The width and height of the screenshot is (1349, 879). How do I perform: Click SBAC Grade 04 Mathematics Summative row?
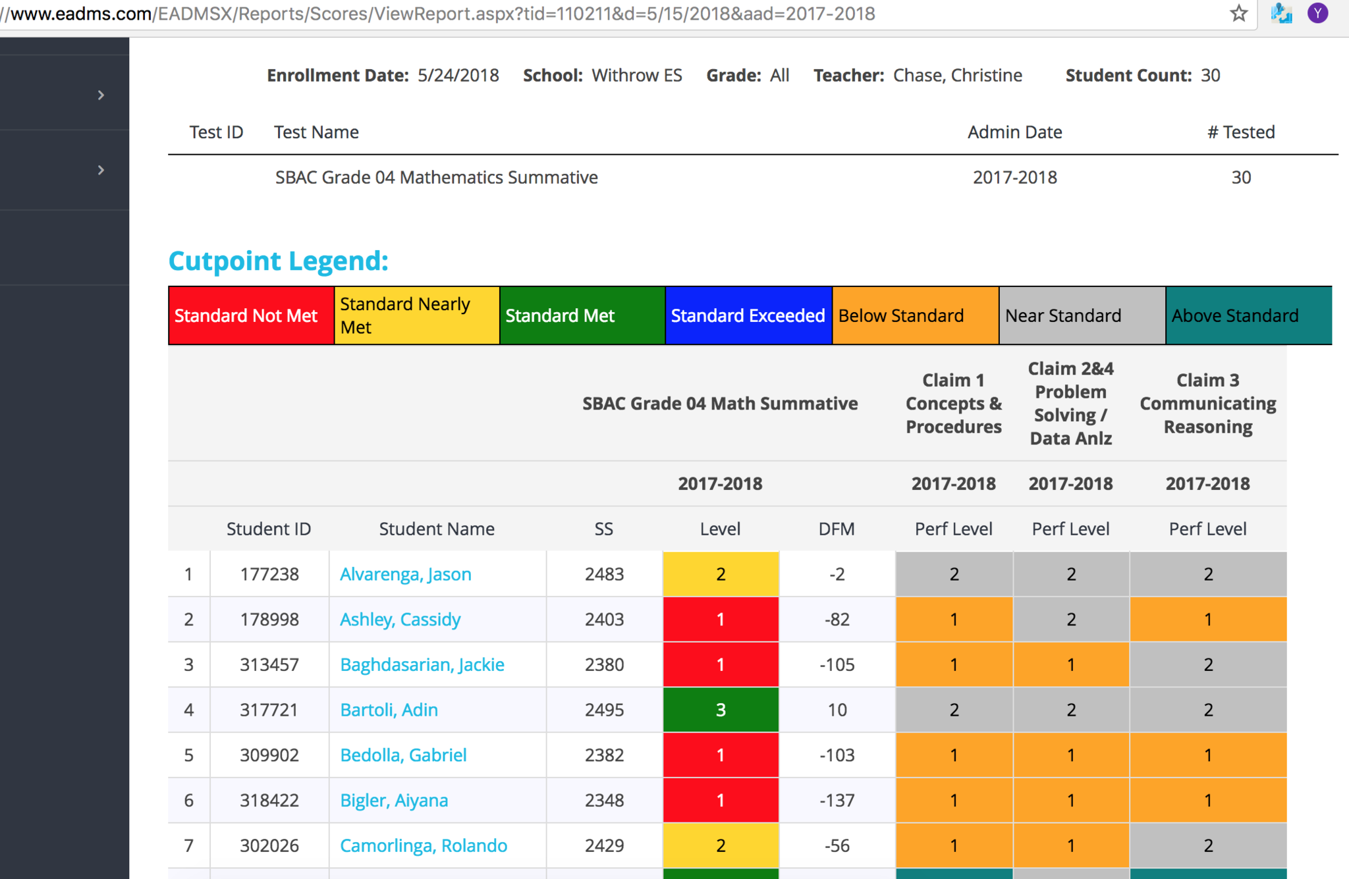click(x=436, y=178)
